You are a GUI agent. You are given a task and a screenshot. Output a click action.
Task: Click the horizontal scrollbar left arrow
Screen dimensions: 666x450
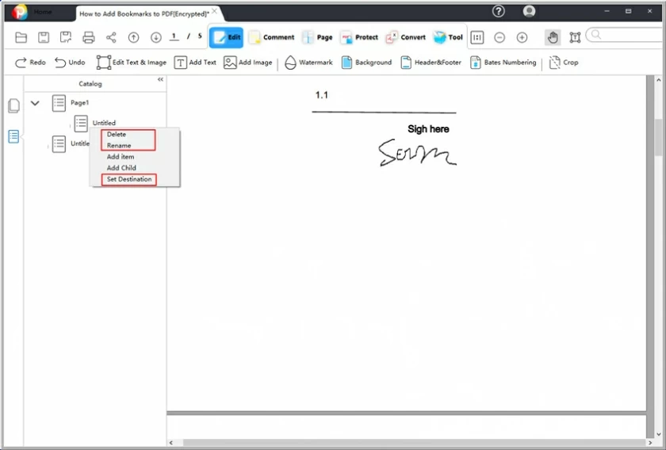coord(171,443)
